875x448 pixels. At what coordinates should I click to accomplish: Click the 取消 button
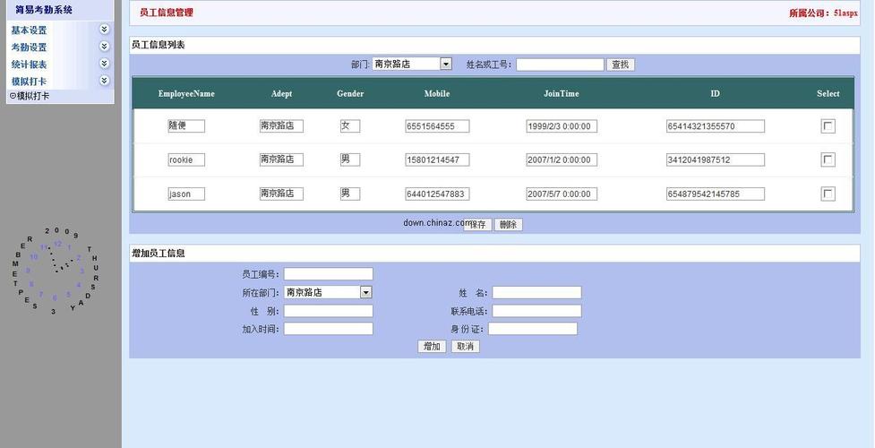click(466, 347)
